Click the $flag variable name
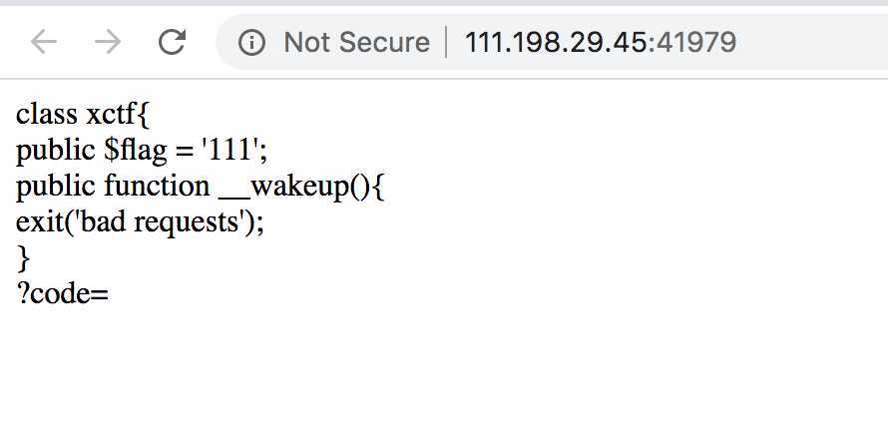The width and height of the screenshot is (888, 421). (136, 151)
